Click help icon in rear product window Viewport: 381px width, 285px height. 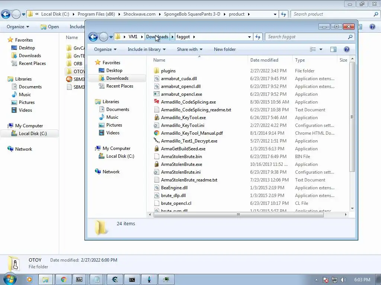[372, 27]
